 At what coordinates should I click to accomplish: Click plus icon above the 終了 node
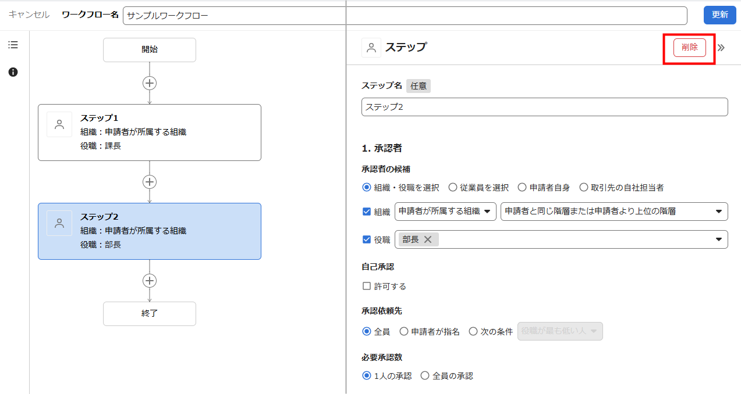tap(150, 281)
